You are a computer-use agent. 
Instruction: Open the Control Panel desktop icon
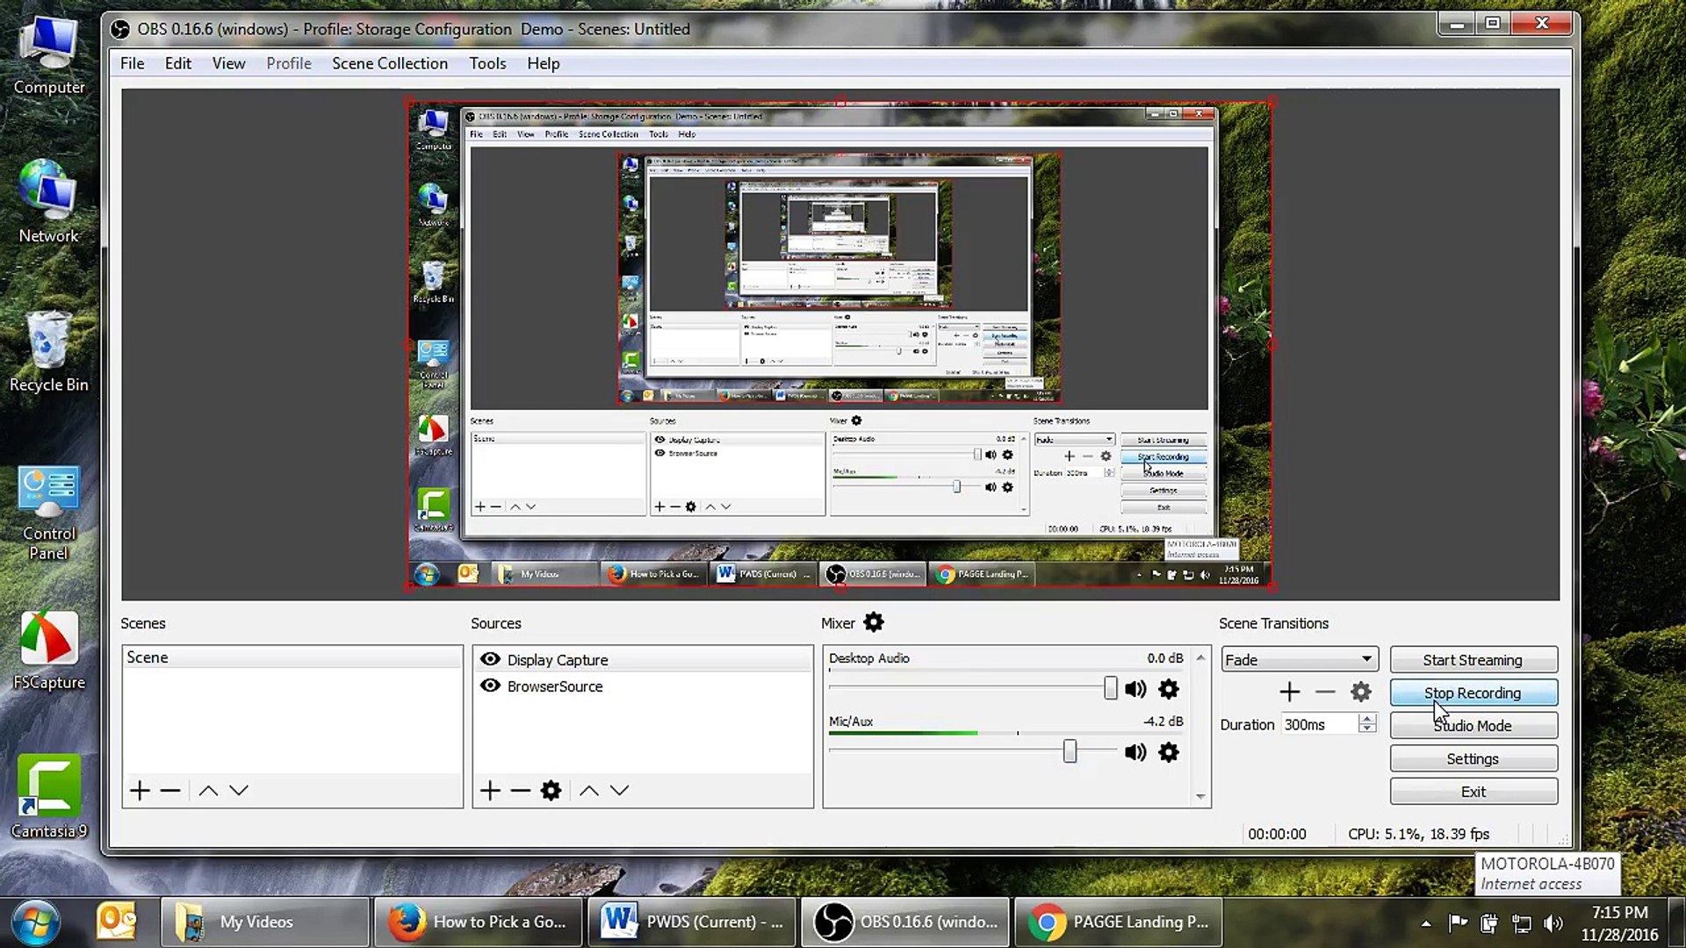[49, 513]
